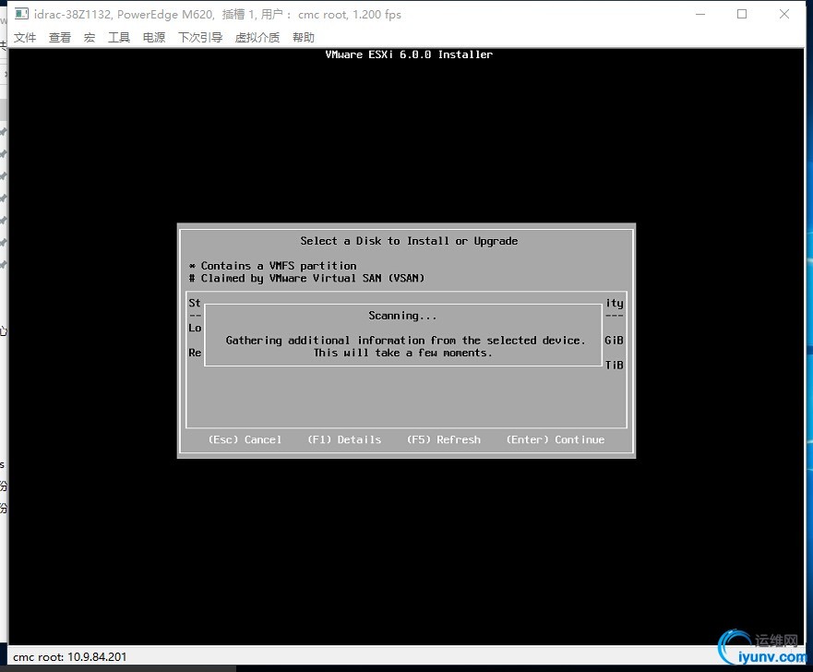This screenshot has height=672, width=813.
Task: Click the GiB capacity value in disk list
Action: tap(614, 340)
